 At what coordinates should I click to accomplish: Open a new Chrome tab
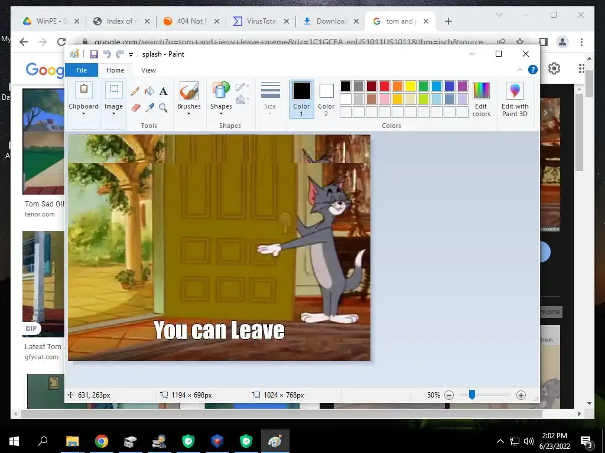coord(448,21)
